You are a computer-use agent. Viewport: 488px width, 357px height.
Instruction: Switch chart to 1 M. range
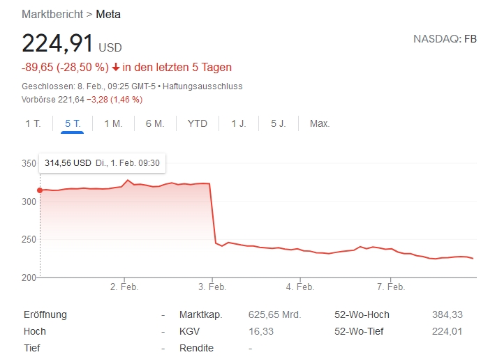pyautogui.click(x=113, y=123)
